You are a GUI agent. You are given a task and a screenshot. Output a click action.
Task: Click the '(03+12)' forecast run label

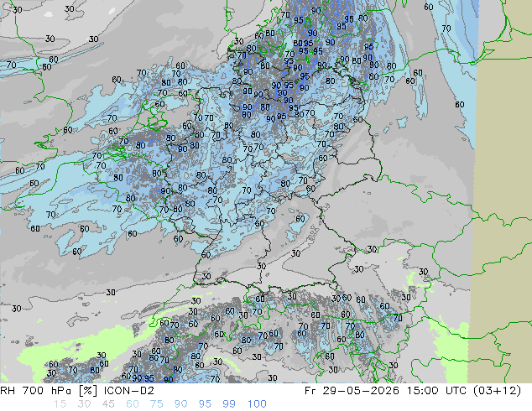(x=497, y=391)
